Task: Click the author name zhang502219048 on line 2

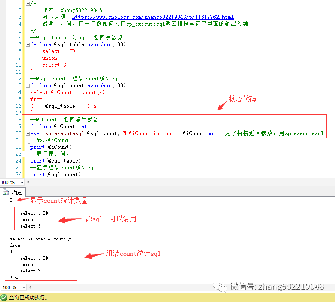Action: (81, 10)
